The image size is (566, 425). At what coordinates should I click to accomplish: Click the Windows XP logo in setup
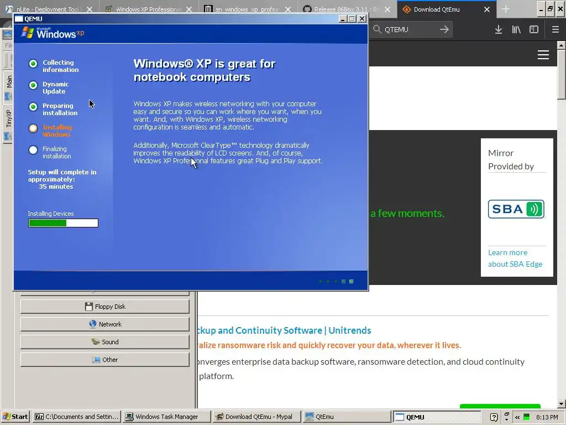pyautogui.click(x=53, y=33)
